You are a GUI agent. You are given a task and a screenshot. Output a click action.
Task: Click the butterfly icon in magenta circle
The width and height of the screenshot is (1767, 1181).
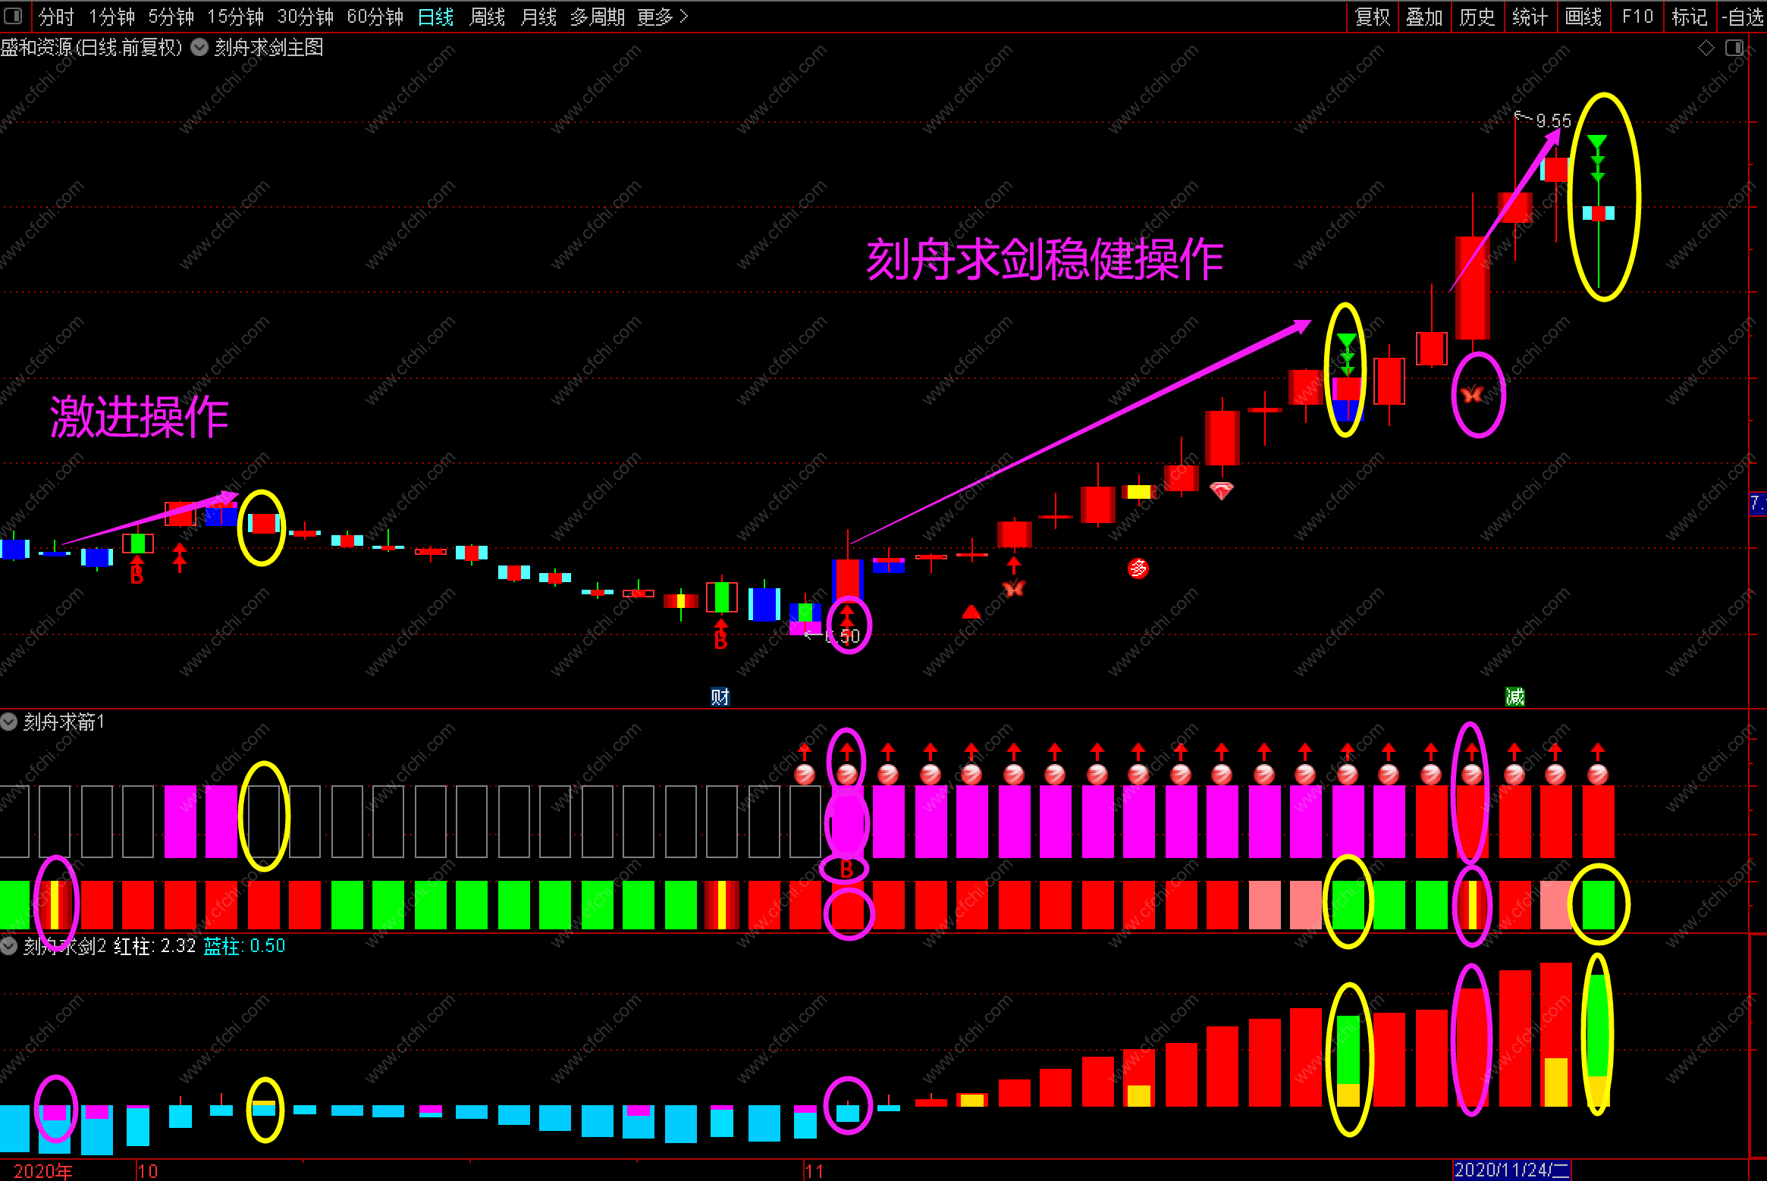(1473, 394)
